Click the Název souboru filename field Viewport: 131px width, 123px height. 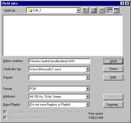click(59, 61)
